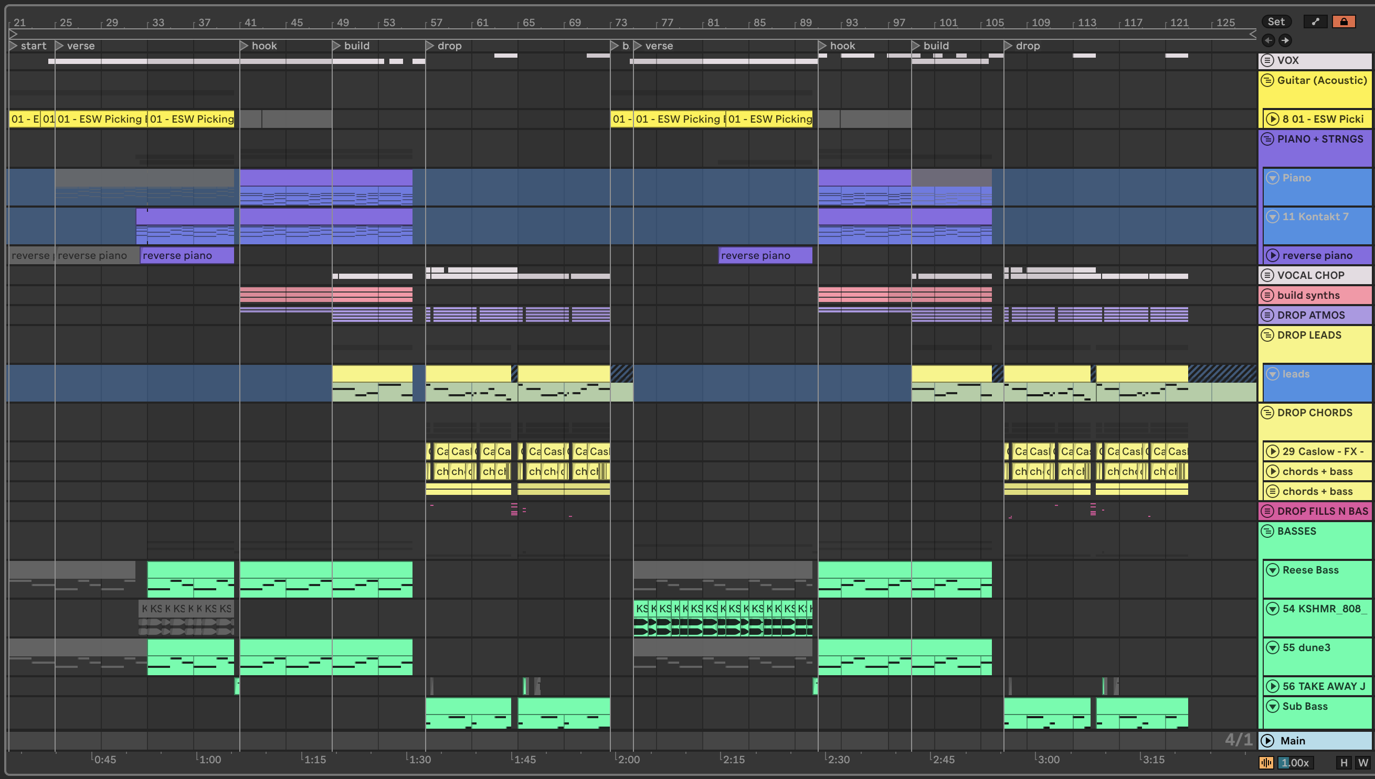Viewport: 1375px width, 779px height.
Task: Unfold the VOX group track
Action: (x=1267, y=60)
